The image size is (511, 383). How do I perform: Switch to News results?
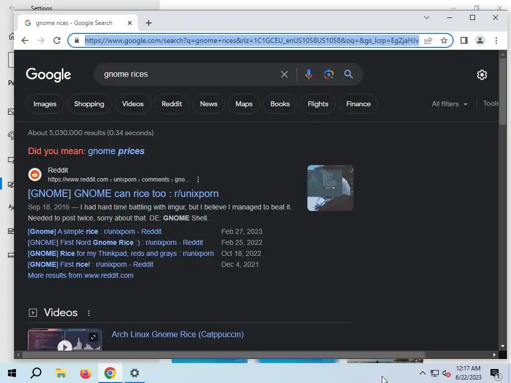pos(209,104)
